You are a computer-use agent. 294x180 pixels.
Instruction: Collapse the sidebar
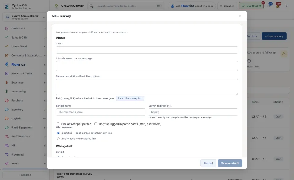point(25,175)
